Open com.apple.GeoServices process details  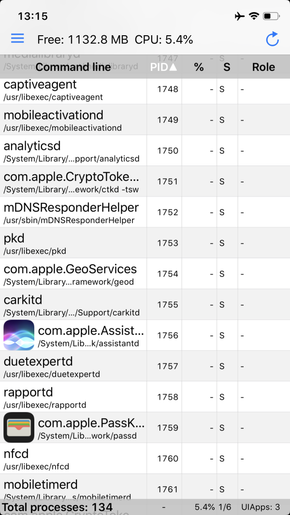pos(72,274)
